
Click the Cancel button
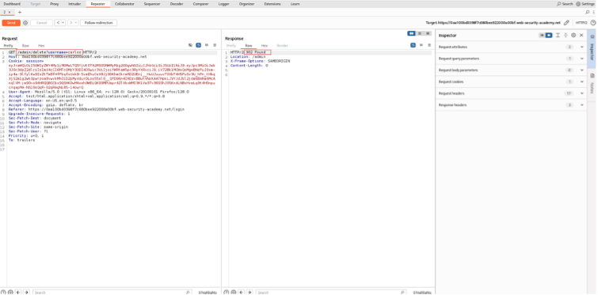pos(41,23)
